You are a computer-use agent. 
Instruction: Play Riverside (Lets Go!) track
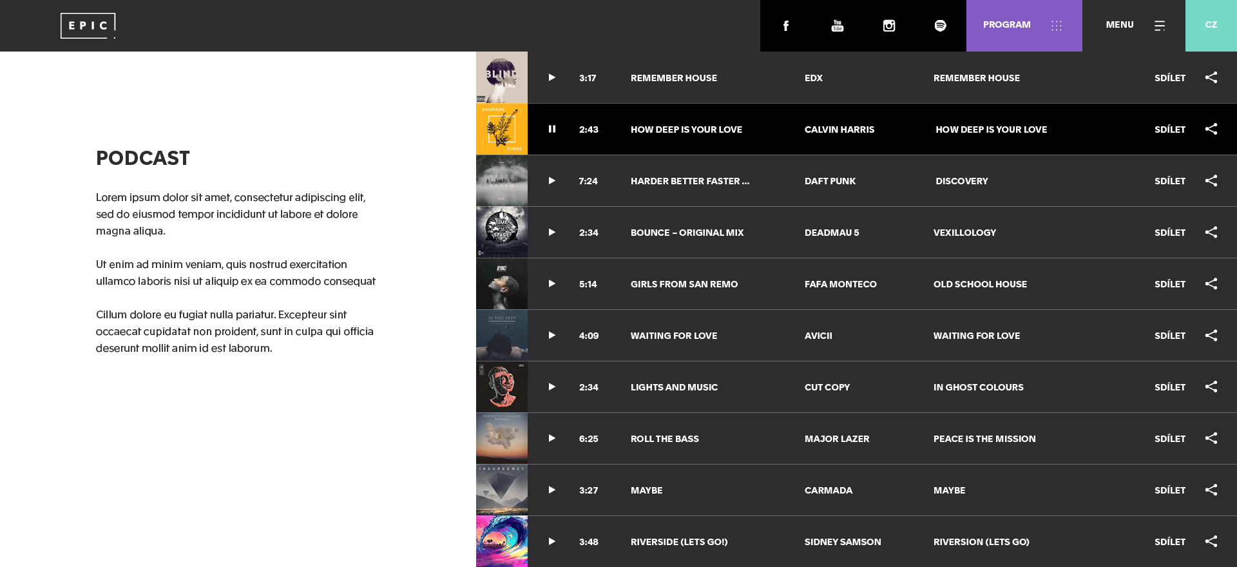click(551, 541)
